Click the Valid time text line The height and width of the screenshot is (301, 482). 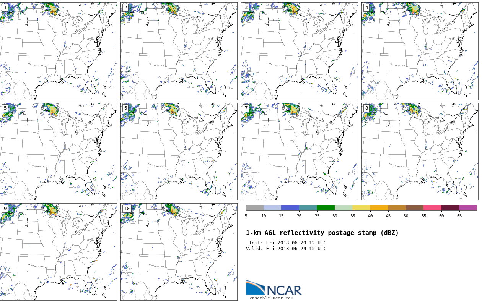click(286, 249)
